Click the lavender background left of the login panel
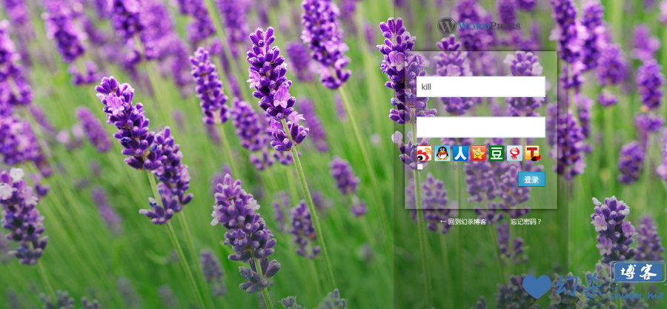Screen dimensions: 667x309 [185, 148]
